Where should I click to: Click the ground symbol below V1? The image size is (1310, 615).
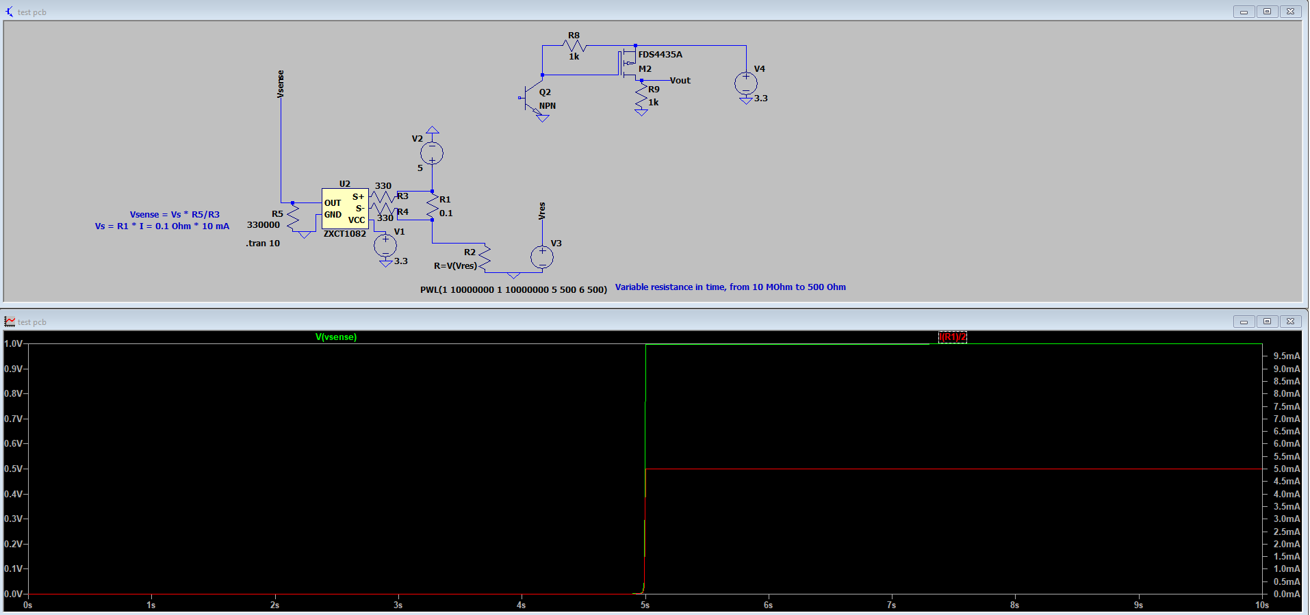(x=385, y=263)
